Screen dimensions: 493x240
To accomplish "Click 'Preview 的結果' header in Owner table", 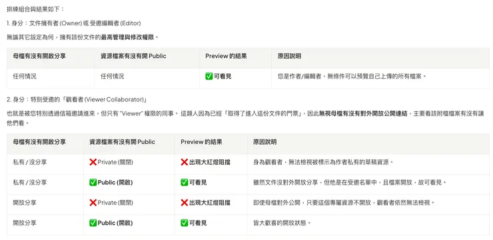I will [226, 56].
